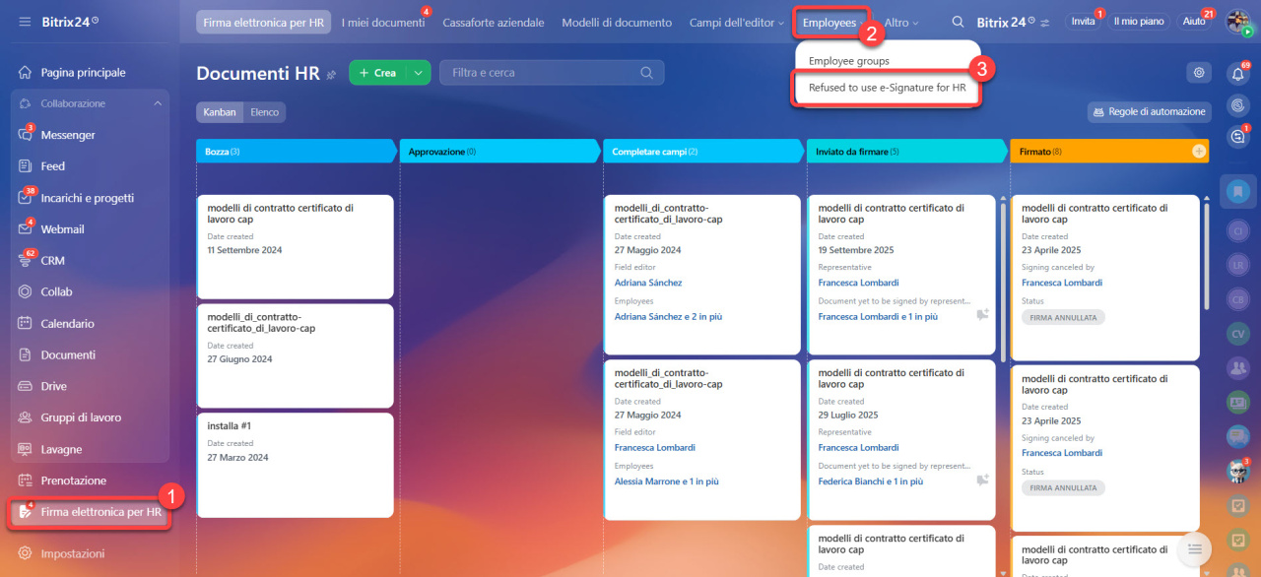1261x577 pixels.
Task: Open CRM in the left sidebar
Action: (x=52, y=261)
